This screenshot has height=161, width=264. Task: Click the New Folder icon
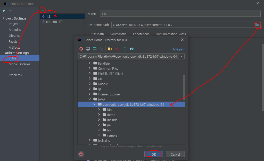click(x=110, y=49)
